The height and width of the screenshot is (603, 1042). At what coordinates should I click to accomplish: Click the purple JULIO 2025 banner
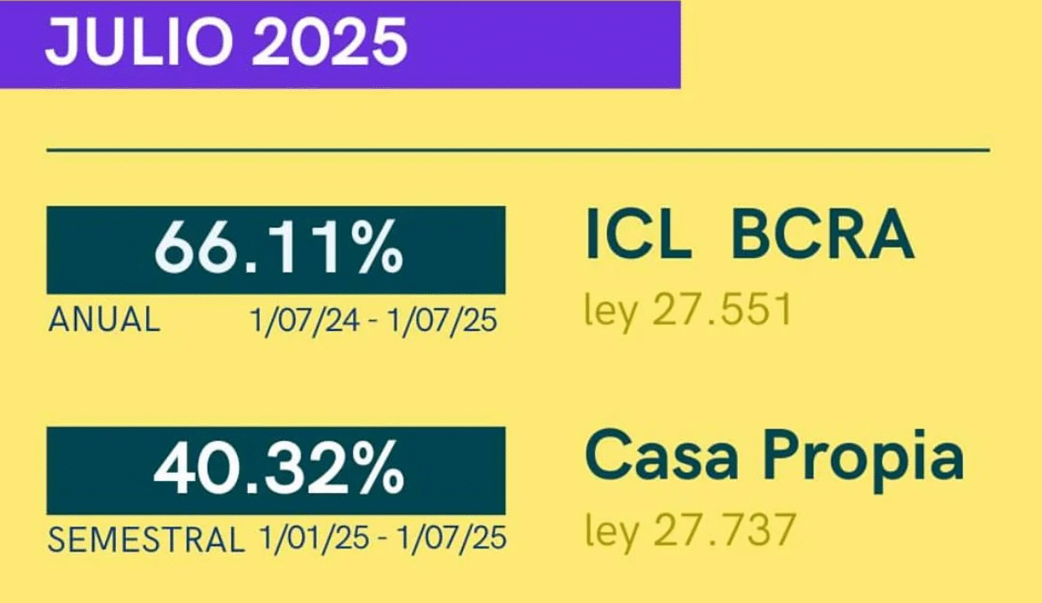pyautogui.click(x=339, y=44)
